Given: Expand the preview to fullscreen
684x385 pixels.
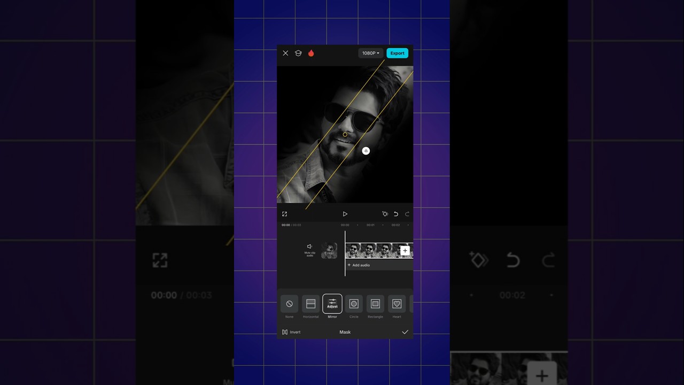Looking at the screenshot, I should [x=284, y=214].
